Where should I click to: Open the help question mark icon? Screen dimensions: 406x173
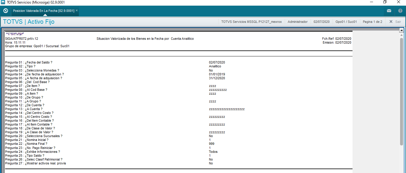pos(400,11)
